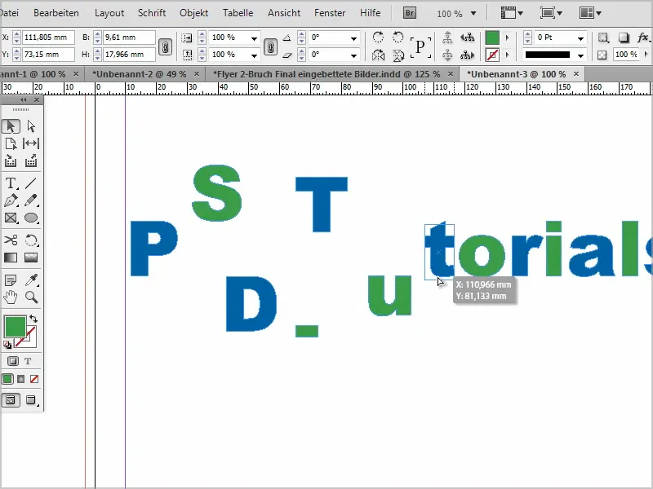653x489 pixels.
Task: Apply gradient from the toolbox
Action: 21,379
